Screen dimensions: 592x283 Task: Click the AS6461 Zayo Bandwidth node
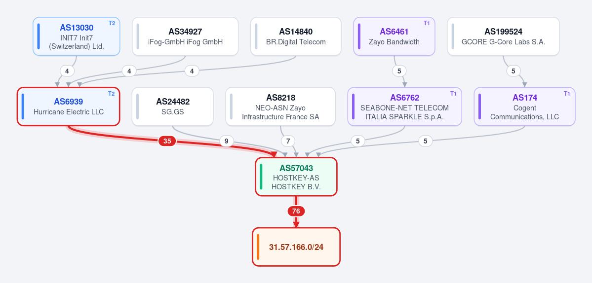point(394,36)
